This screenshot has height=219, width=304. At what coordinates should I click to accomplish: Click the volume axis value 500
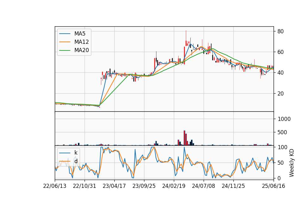pyautogui.click(x=282, y=132)
